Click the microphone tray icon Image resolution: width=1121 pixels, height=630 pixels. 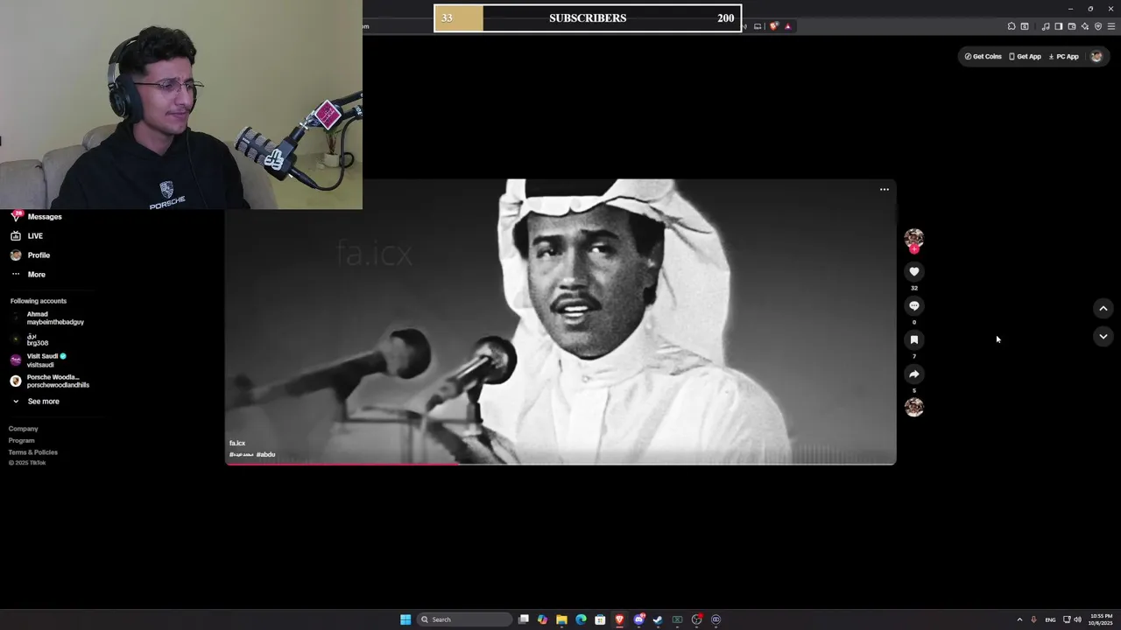pyautogui.click(x=1033, y=619)
